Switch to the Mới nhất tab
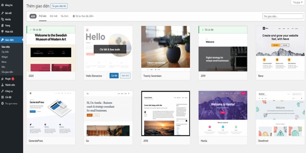The width and height of the screenshot is (306, 153). tap(54, 16)
